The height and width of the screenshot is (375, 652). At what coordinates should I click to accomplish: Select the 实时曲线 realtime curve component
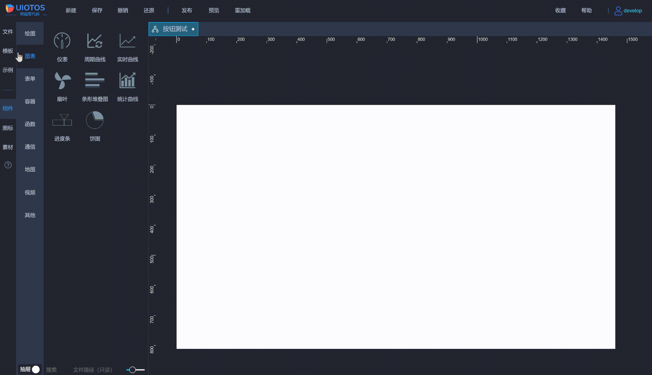(x=127, y=47)
